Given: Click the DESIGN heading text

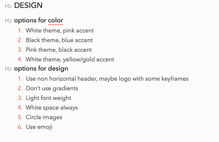Looking at the screenshot, I should (x=28, y=5).
